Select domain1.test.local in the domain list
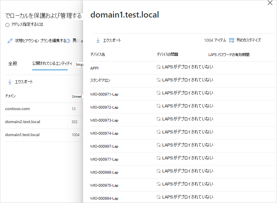277x203 pixels. pos(22,135)
